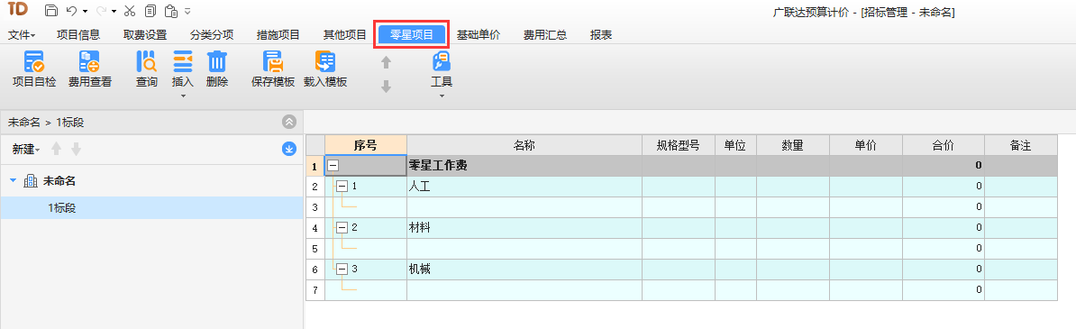
Task: Select 未命名 project in the tree
Action: point(59,180)
